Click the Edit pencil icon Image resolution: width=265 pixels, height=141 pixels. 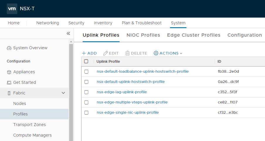[x=106, y=53]
